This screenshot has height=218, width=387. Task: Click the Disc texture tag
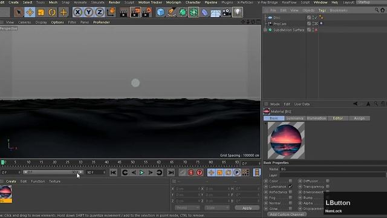click(x=321, y=18)
